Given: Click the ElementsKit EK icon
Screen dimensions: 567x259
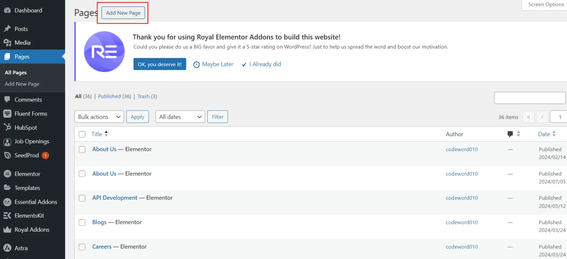Looking at the screenshot, I should (x=7, y=216).
